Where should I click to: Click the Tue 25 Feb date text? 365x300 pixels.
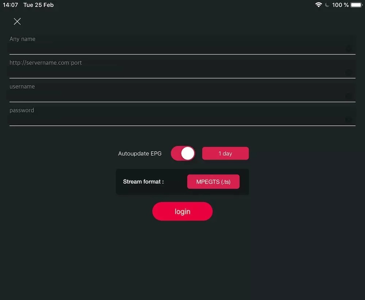point(38,5)
